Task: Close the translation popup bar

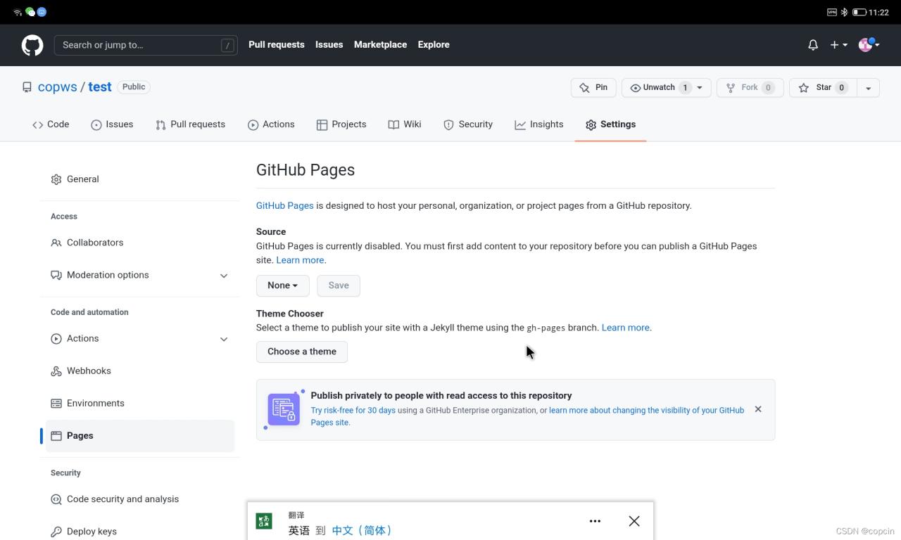Action: [x=634, y=521]
